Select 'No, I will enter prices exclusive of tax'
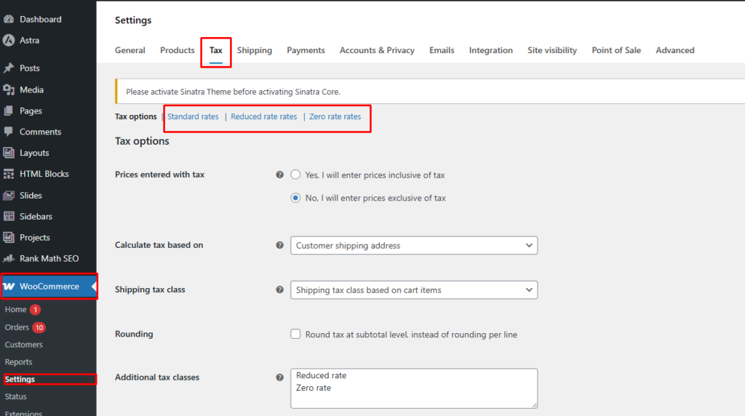This screenshot has width=745, height=416. pyautogui.click(x=295, y=198)
